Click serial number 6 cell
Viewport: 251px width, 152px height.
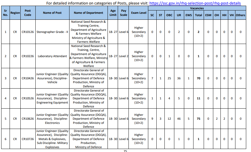point(5,139)
